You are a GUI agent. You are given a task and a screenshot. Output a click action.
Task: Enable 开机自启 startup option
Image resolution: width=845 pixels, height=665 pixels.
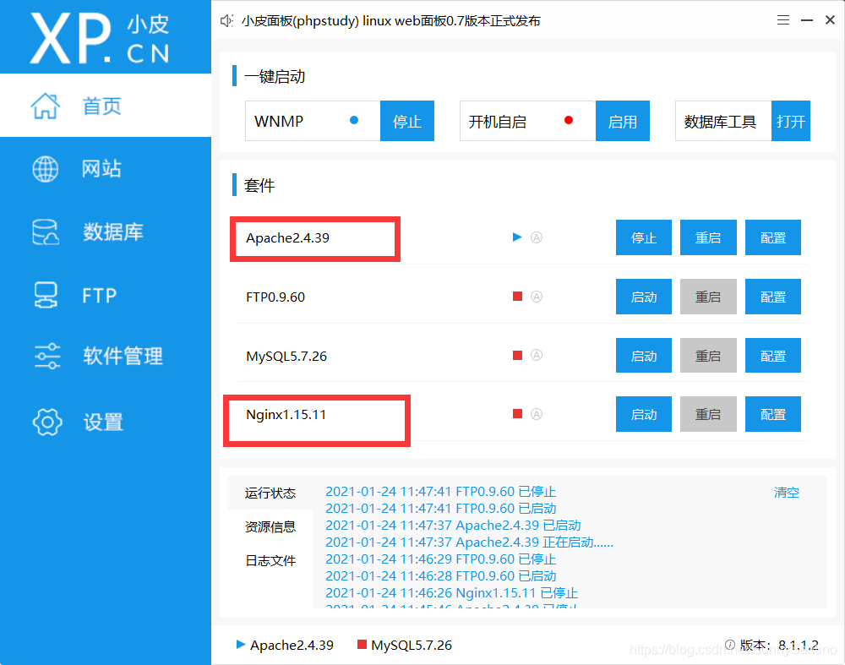click(x=623, y=121)
